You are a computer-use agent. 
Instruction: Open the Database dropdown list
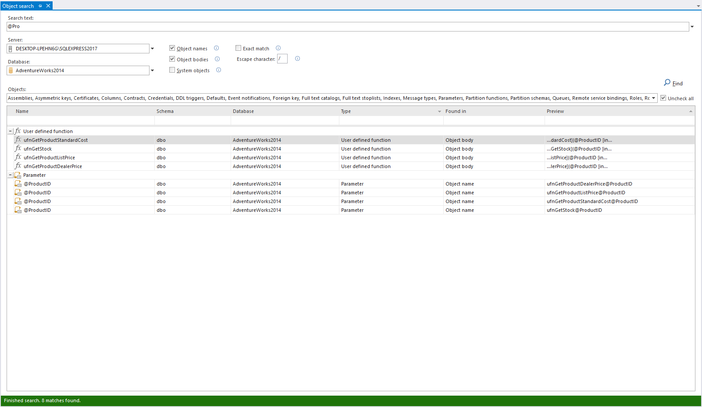[x=152, y=70]
